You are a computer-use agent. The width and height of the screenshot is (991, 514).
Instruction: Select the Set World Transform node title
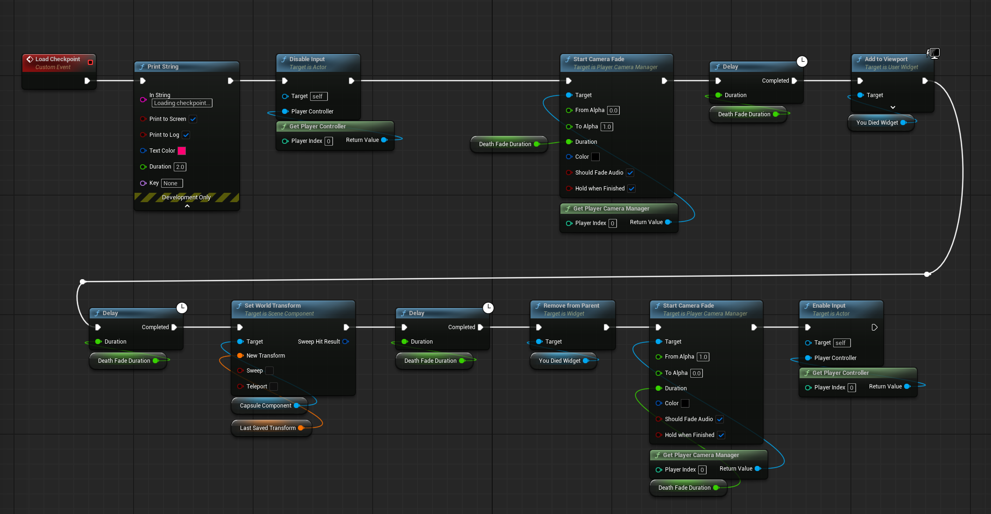pos(273,306)
